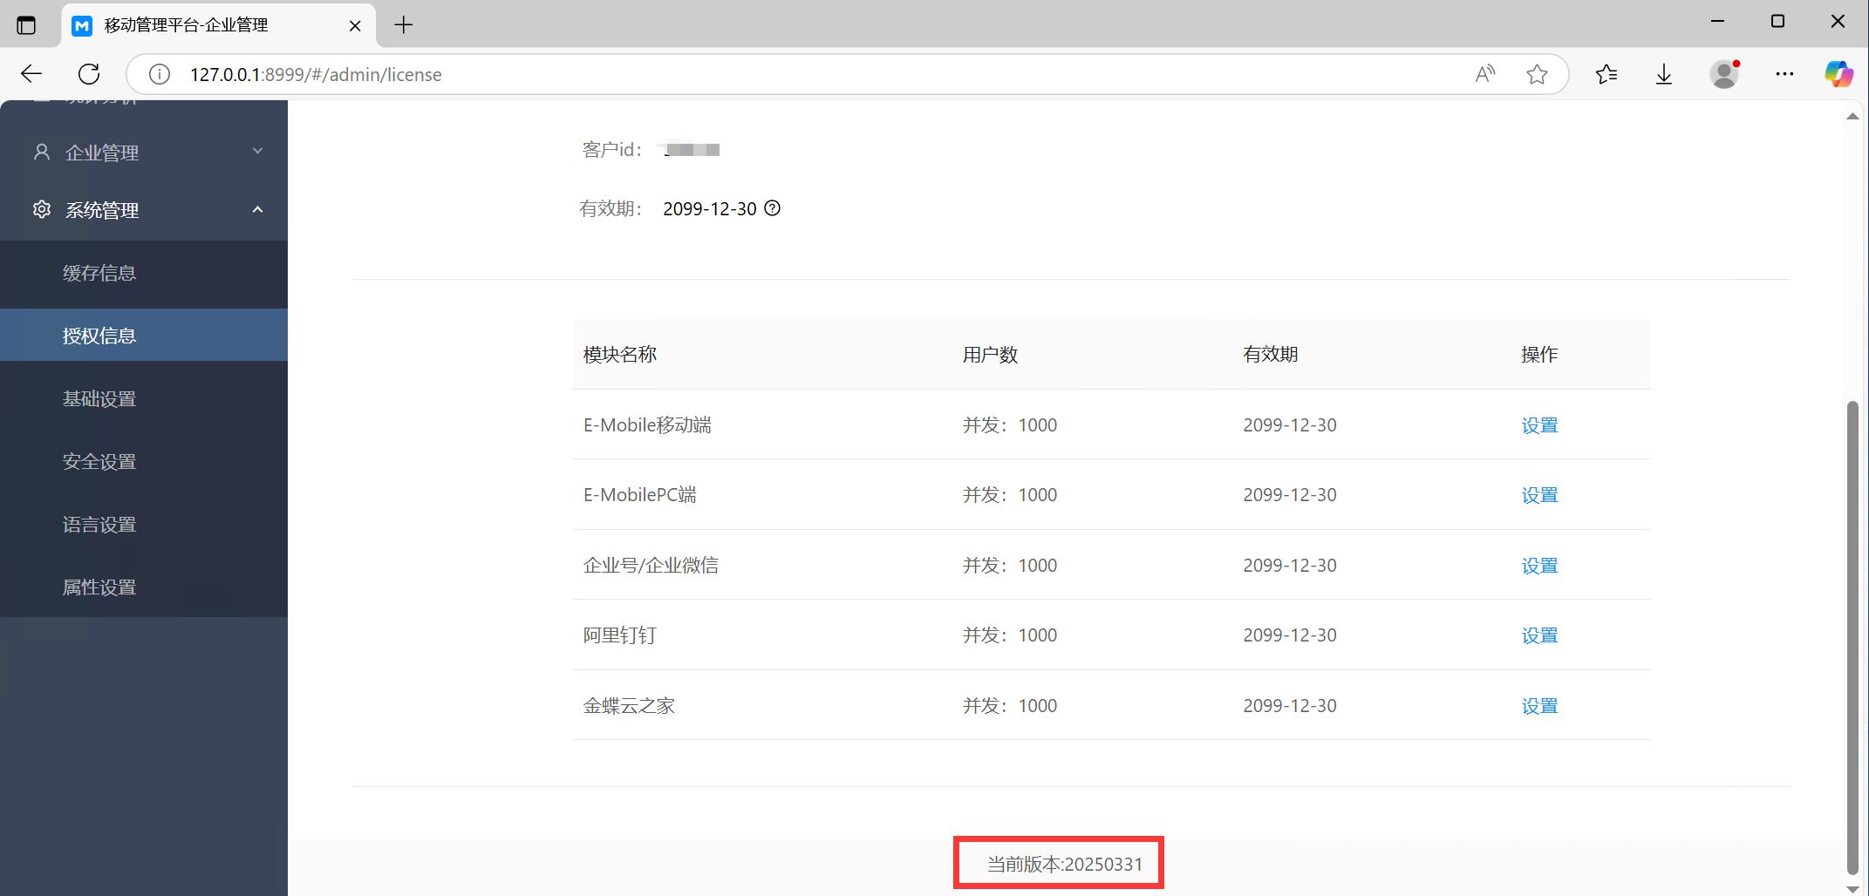Click the 金蝶云之家 module name
Screen dimensions: 1869x896
(x=629, y=706)
